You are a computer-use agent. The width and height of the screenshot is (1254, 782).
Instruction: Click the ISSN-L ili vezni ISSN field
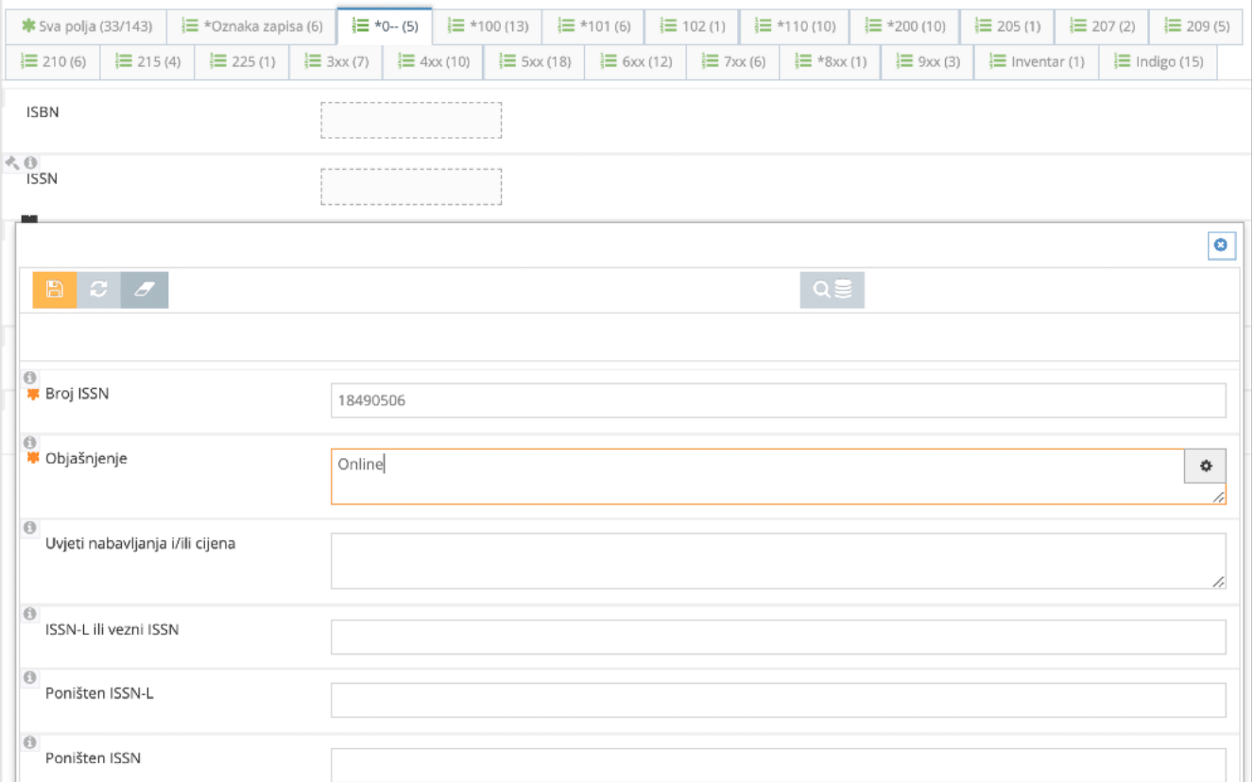[775, 637]
